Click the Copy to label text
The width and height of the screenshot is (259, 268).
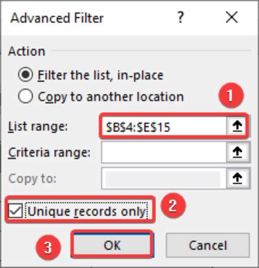[x=32, y=179]
